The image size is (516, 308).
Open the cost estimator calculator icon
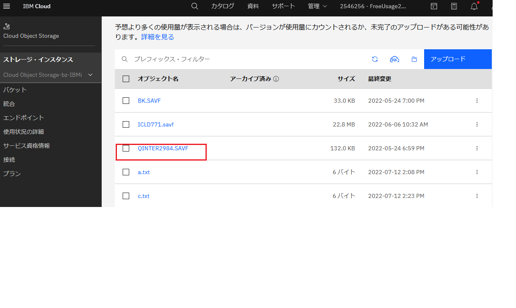pyautogui.click(x=454, y=6)
